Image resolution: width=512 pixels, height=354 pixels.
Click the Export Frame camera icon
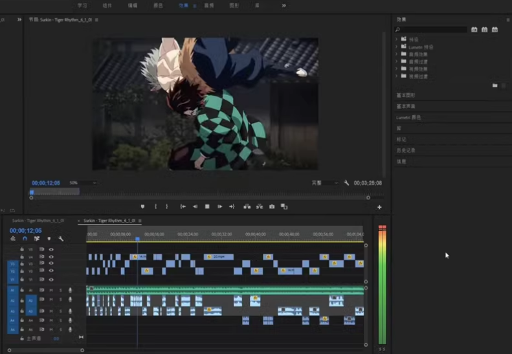[x=272, y=206]
